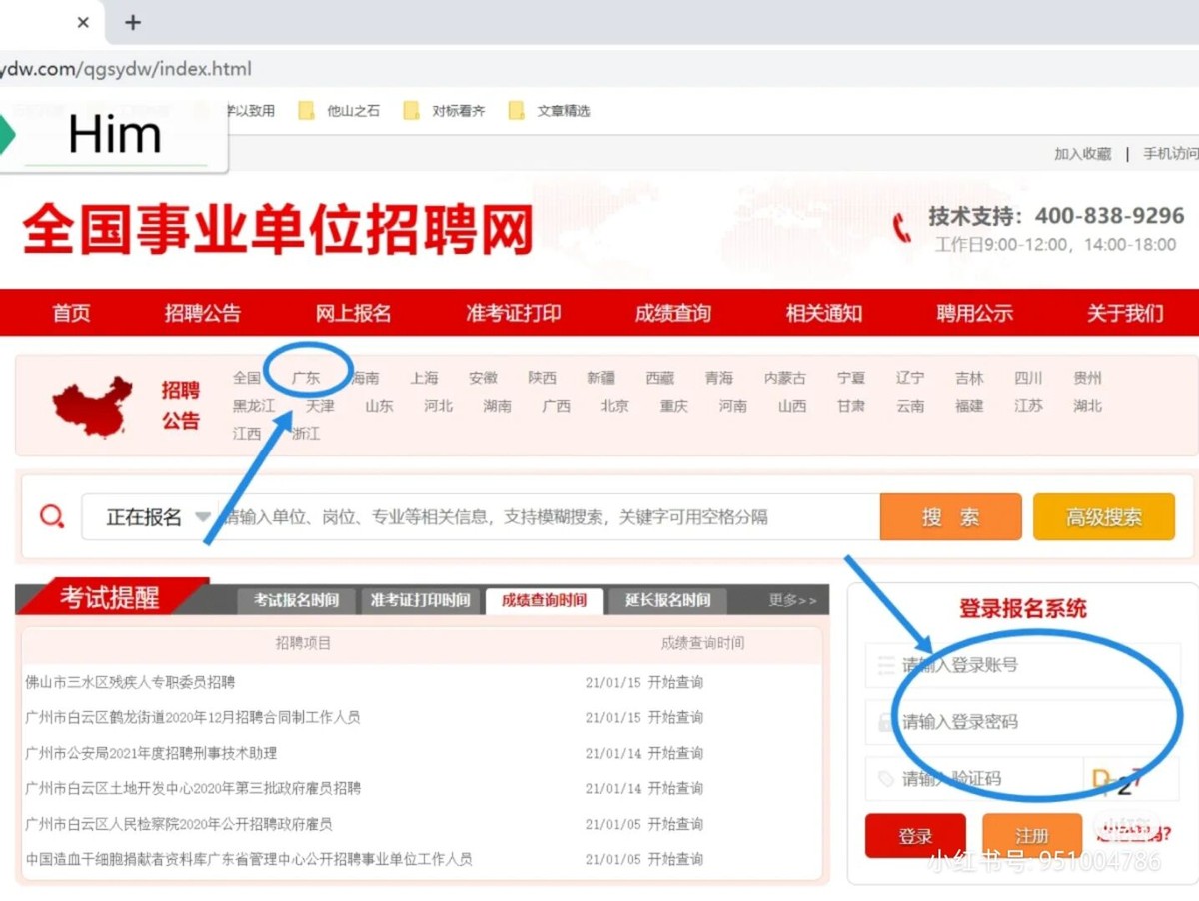Select the 内蒙古 region link
The height and width of the screenshot is (901, 1199).
pos(785,378)
